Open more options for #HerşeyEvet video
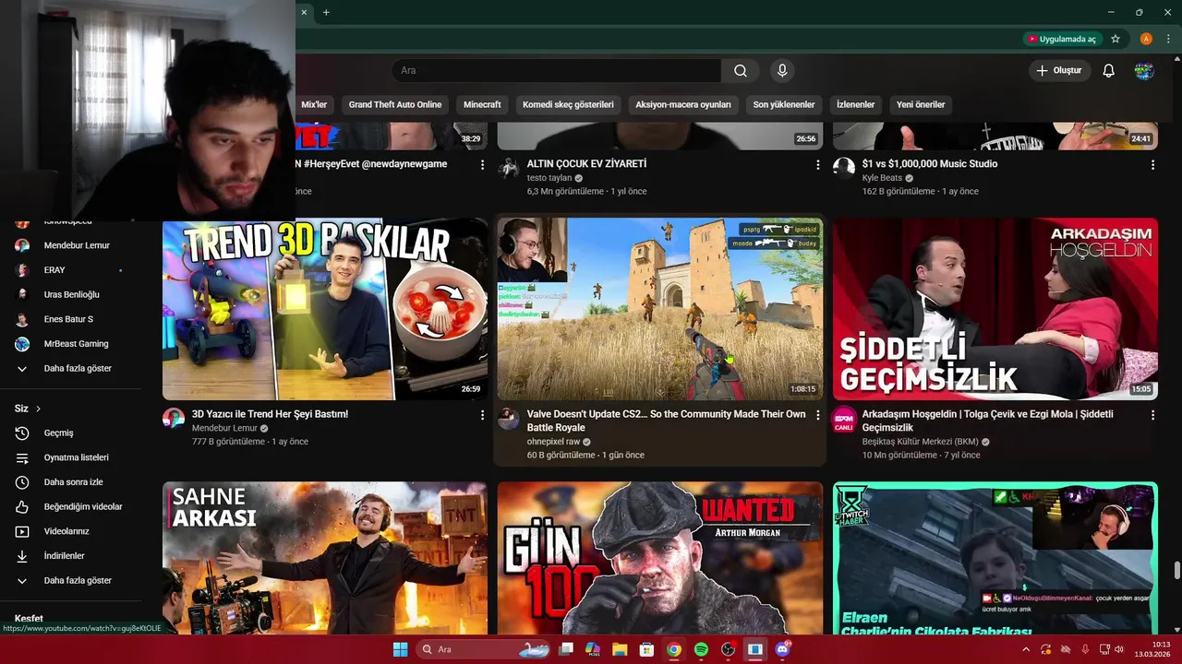Image resolution: width=1182 pixels, height=664 pixels. click(x=482, y=165)
